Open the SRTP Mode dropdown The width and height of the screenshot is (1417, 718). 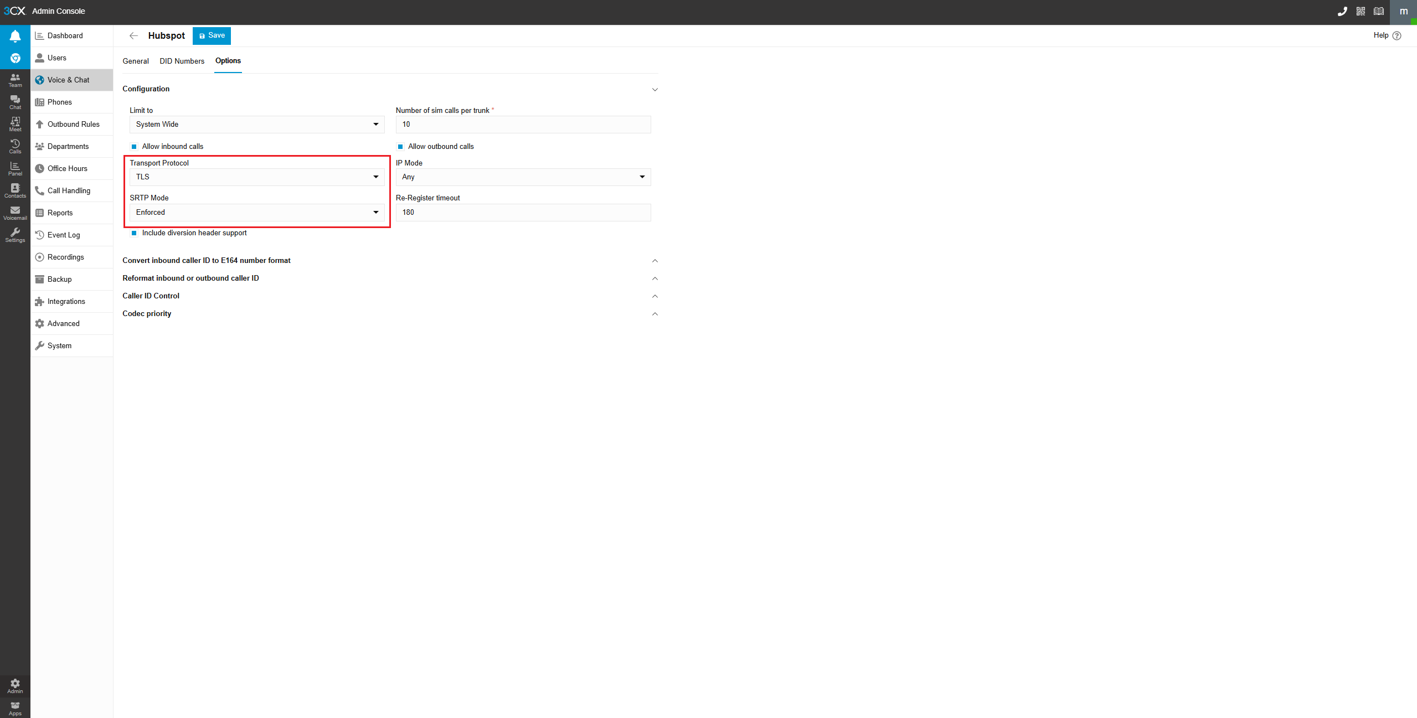tap(257, 213)
